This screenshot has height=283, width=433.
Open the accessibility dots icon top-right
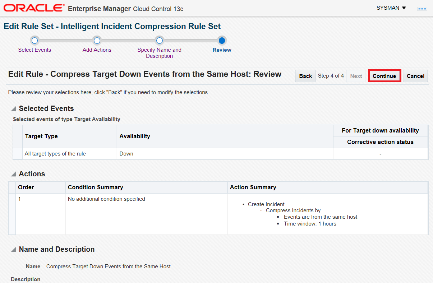pos(422,8)
